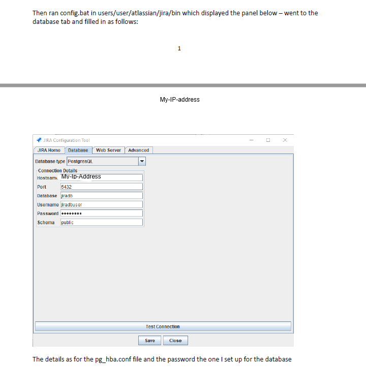This screenshot has width=366, height=392.
Task: Open the JIRA Home tab
Action: 49,150
